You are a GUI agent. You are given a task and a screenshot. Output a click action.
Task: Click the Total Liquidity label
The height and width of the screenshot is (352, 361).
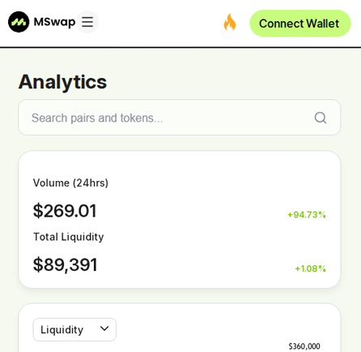(x=69, y=237)
